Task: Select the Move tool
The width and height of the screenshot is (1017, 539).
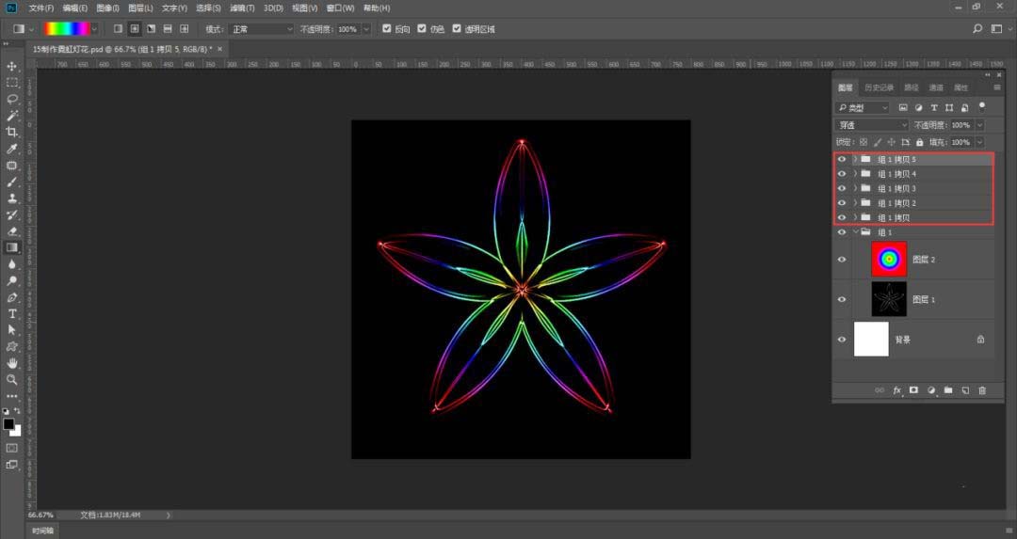Action: [11, 67]
